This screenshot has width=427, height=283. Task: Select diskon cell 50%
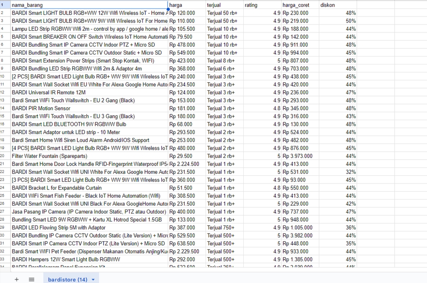tap(338, 21)
